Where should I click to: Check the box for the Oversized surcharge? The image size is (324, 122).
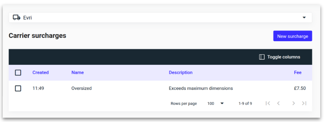pyautogui.click(x=18, y=88)
